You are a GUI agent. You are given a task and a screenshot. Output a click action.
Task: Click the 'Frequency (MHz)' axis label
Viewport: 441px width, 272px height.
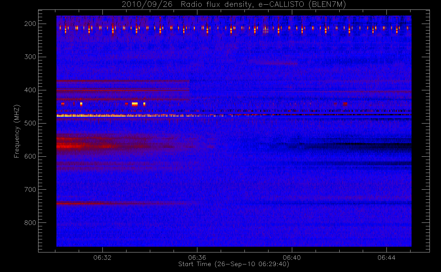[x=17, y=131]
